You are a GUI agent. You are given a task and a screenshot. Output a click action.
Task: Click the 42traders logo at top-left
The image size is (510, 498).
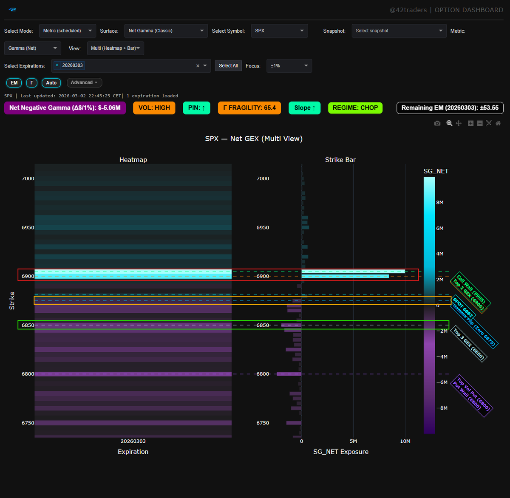[12, 9]
